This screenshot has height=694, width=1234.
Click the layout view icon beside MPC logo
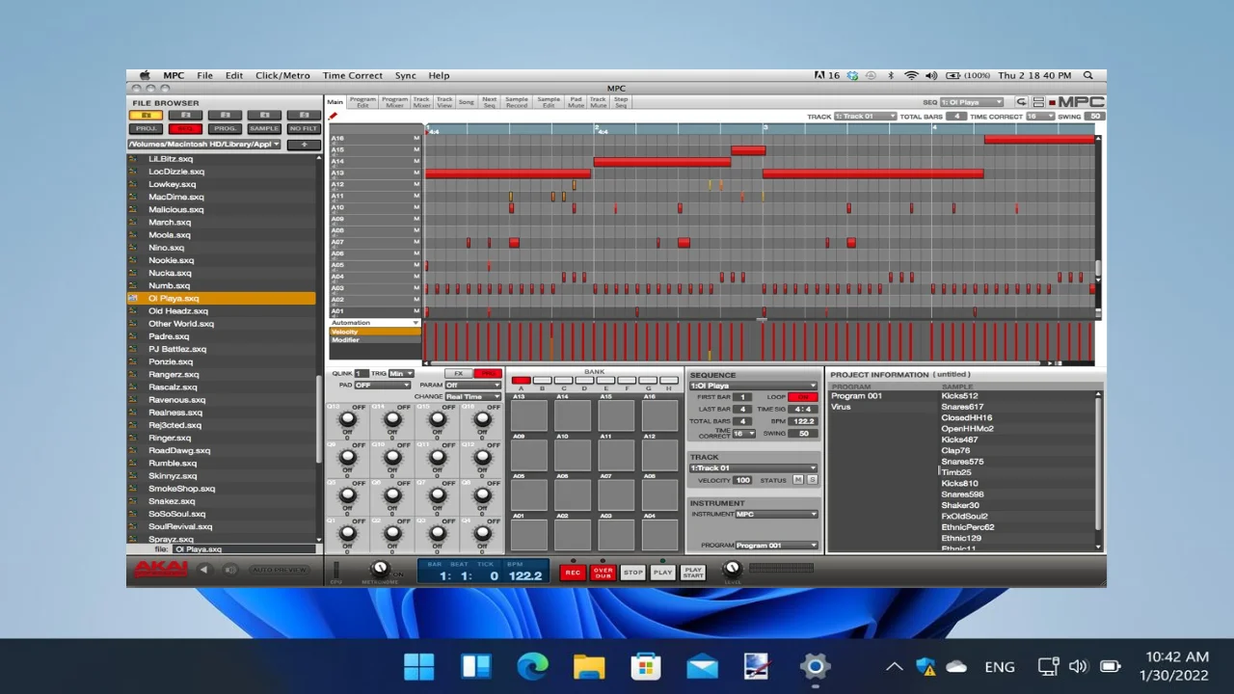[x=1038, y=102]
